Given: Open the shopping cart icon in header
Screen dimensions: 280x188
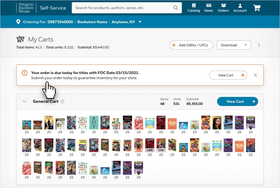Looking at the screenshot, I should point(257,8).
